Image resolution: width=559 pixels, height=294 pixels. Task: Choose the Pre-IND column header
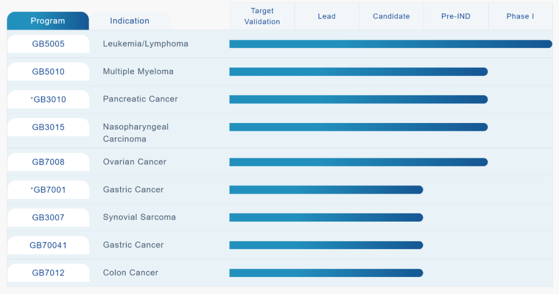[456, 17]
